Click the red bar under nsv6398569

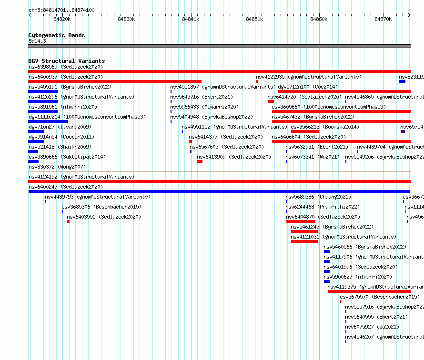click(x=219, y=71)
